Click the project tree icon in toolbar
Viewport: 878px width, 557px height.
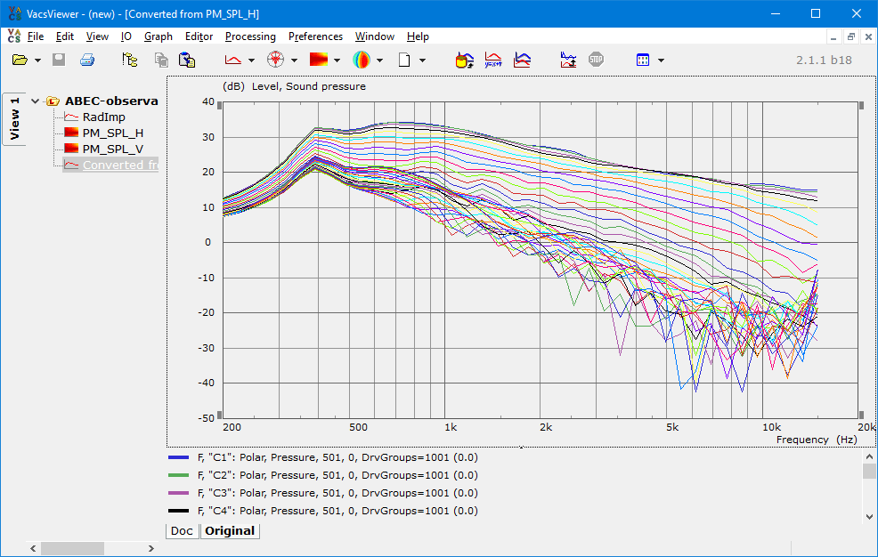130,60
